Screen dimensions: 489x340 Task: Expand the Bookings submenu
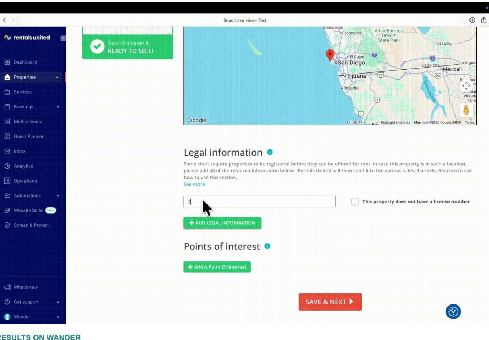click(58, 107)
